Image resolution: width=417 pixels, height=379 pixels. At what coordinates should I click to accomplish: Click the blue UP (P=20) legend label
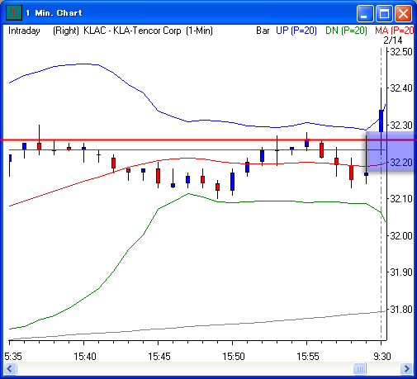[296, 31]
